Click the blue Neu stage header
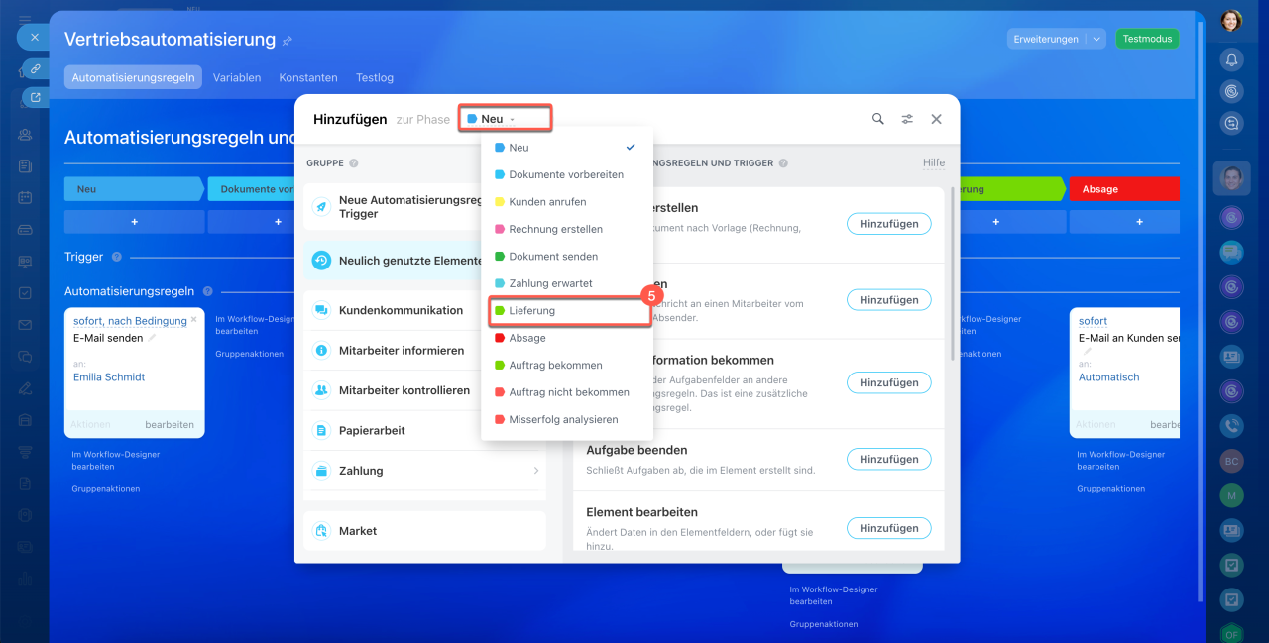This screenshot has height=643, width=1269. tap(134, 189)
